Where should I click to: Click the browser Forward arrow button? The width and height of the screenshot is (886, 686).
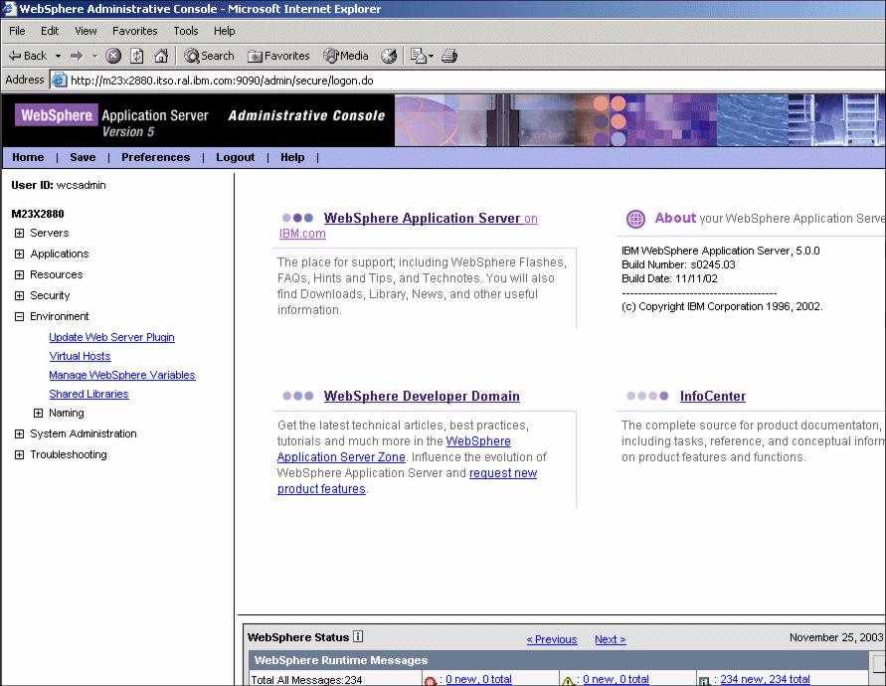77,56
